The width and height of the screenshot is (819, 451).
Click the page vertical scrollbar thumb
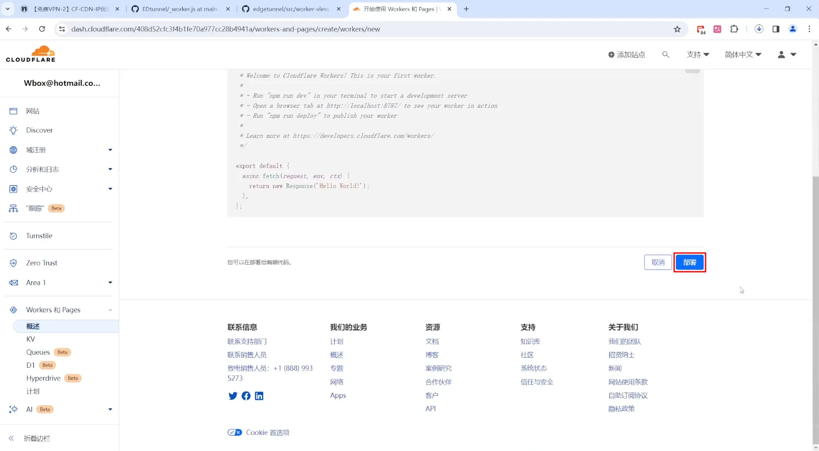[816, 310]
